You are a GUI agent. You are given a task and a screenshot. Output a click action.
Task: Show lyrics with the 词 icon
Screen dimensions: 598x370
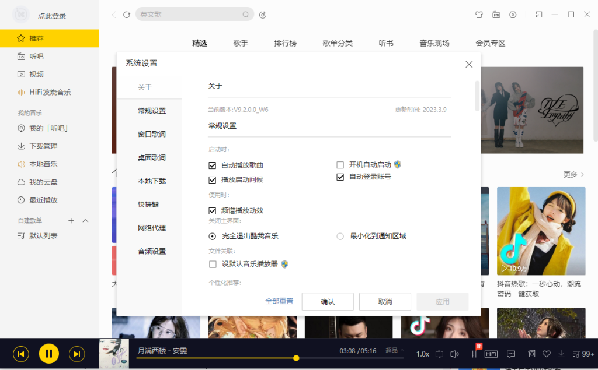coord(531,354)
